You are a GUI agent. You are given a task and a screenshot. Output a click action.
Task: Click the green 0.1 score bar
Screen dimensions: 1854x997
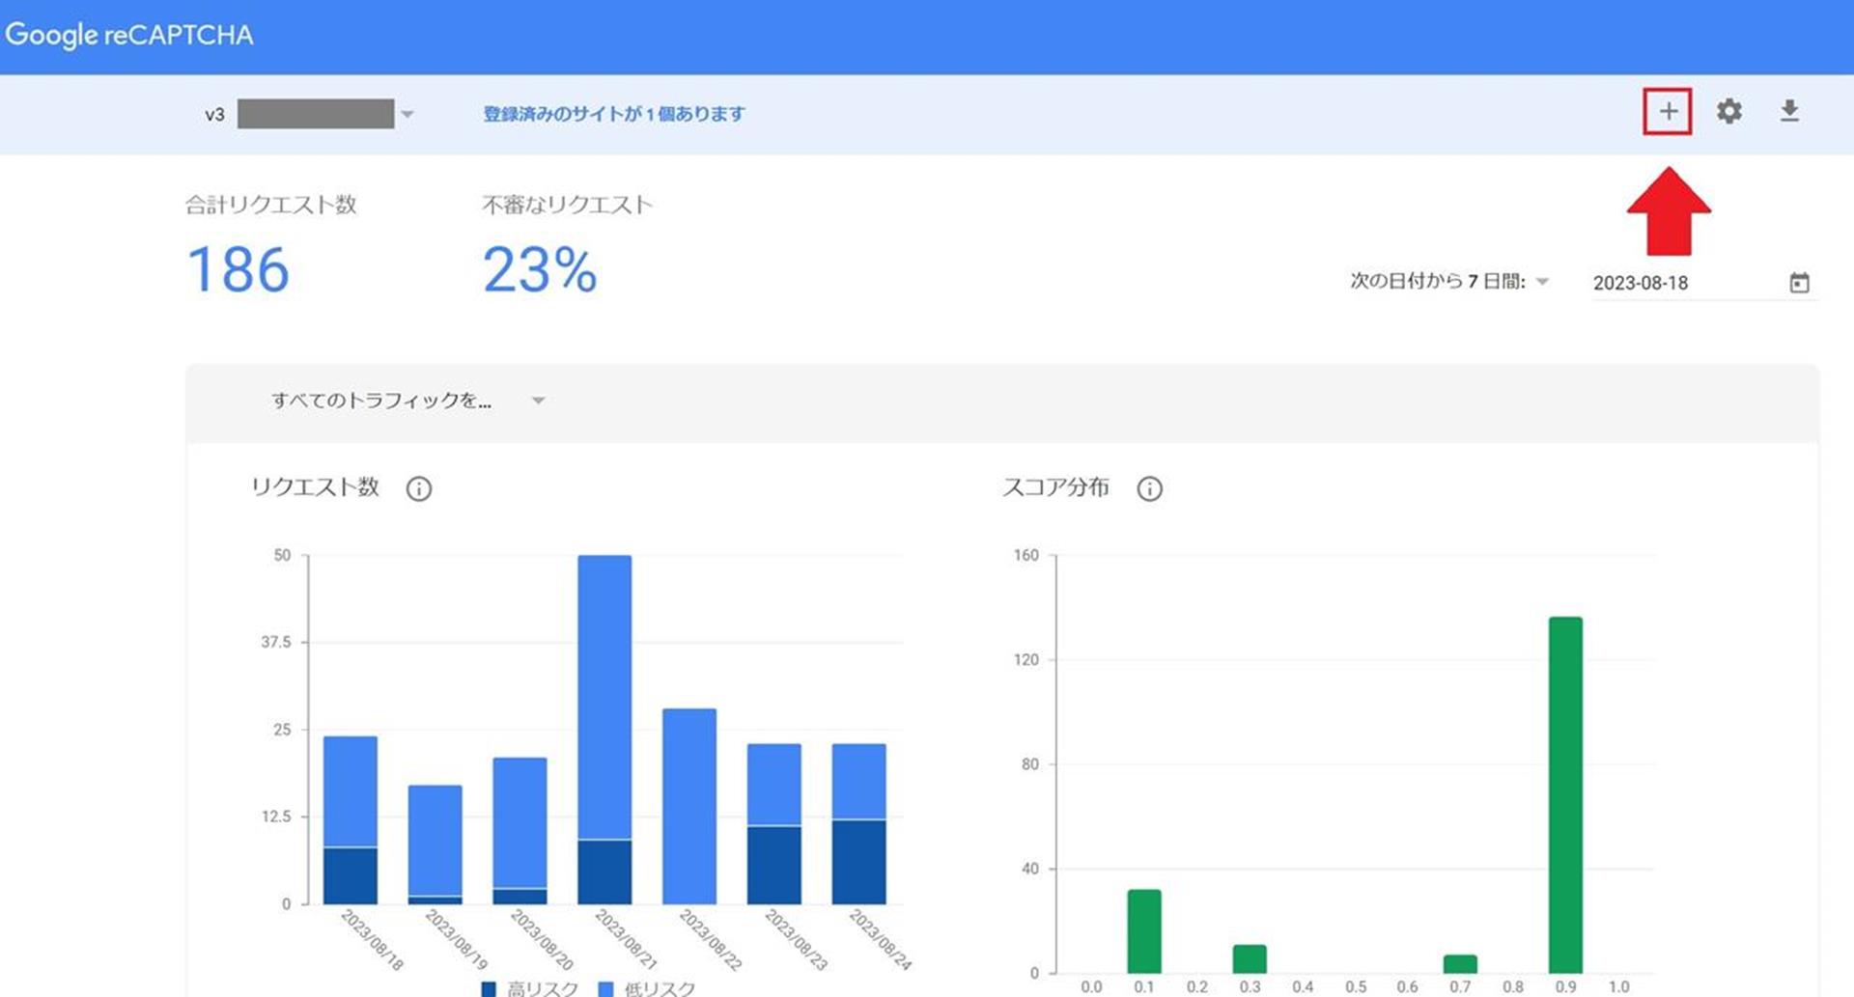point(1144,930)
